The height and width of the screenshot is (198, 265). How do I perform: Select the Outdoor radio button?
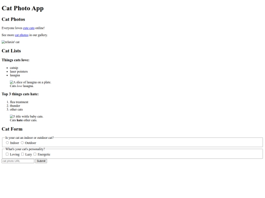22,143
